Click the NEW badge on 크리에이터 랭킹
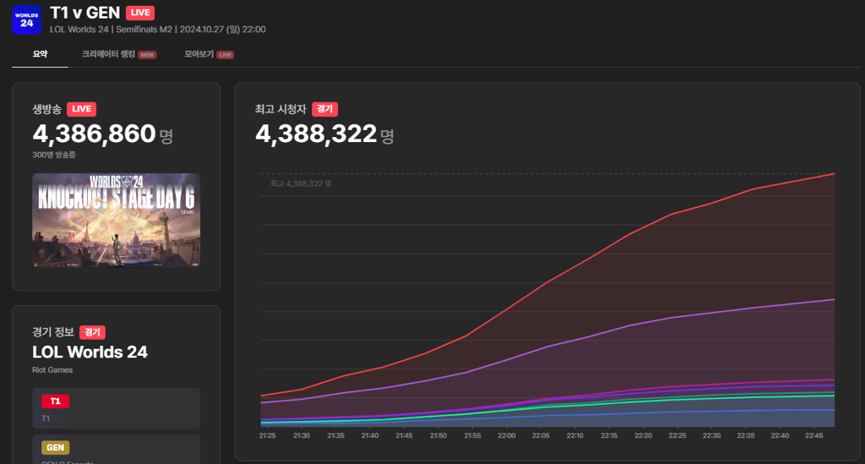This screenshot has height=464, width=865. [147, 55]
